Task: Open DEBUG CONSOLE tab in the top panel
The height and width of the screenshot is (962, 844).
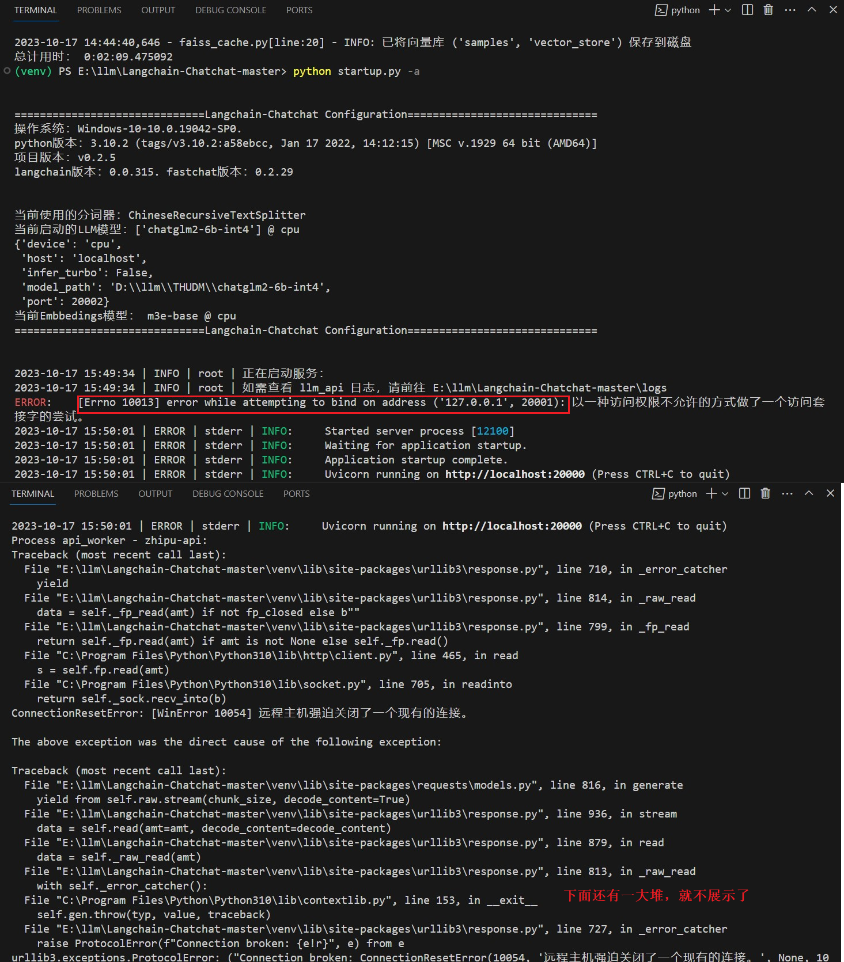Action: tap(230, 10)
